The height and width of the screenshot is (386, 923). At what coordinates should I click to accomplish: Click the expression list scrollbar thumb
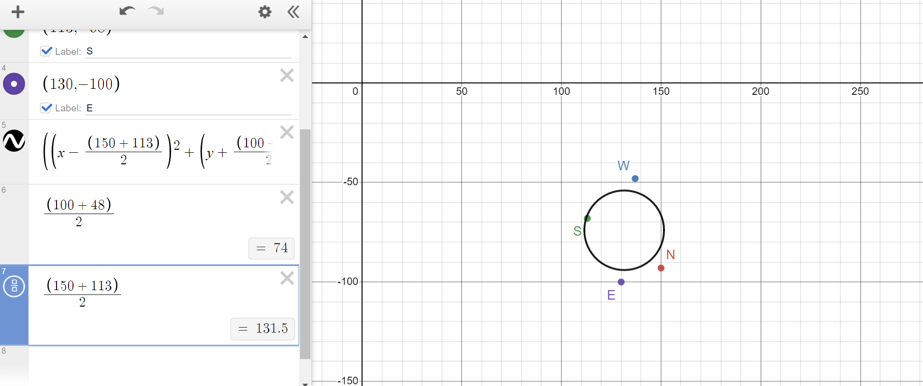tap(305, 244)
